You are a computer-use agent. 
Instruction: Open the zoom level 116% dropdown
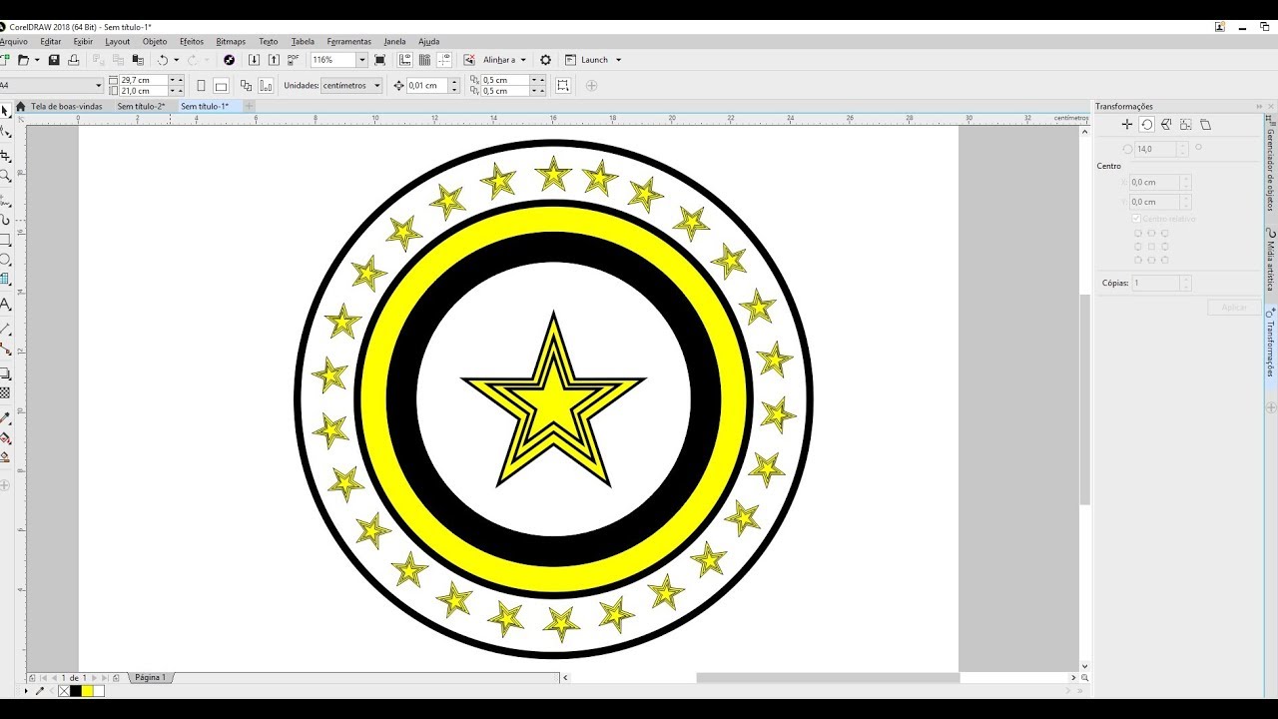coord(362,60)
